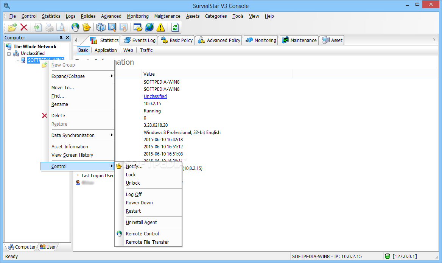Open the Statistics menu in menu bar
The image size is (442, 263).
coord(51,16)
